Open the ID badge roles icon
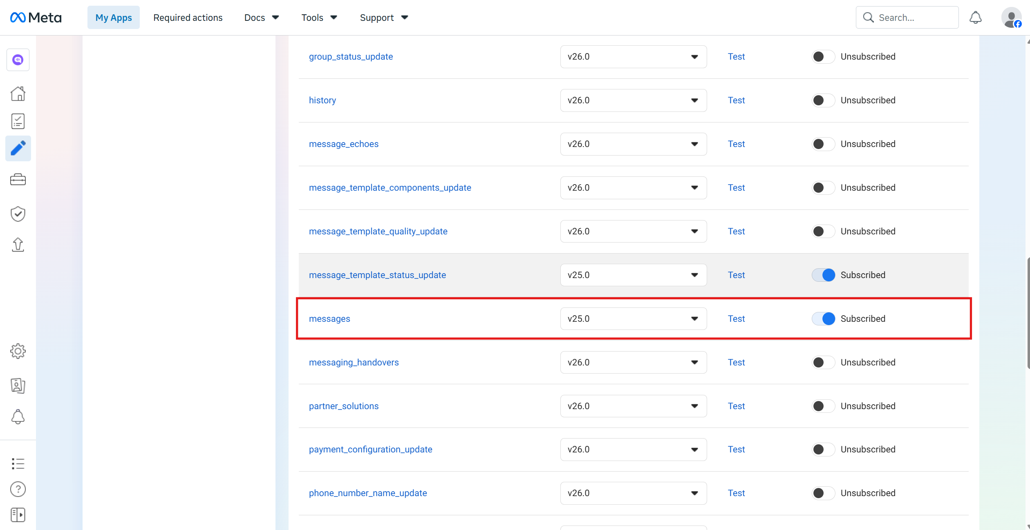This screenshot has width=1030, height=530. (x=18, y=385)
